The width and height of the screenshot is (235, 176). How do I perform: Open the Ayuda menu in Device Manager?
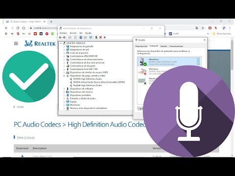pyautogui.click(x=88, y=33)
